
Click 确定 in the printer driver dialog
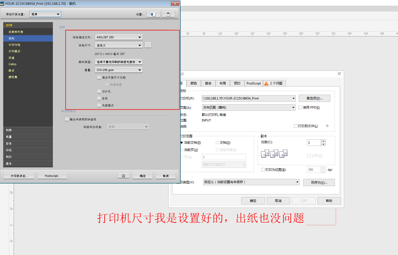(143, 176)
